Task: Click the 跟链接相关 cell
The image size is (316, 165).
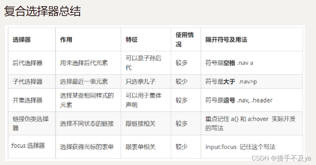Action: (146, 123)
